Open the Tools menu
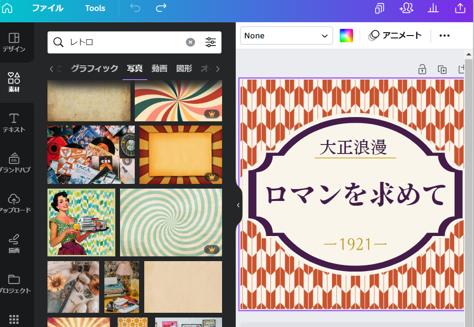Screen dimensions: 474x327 tap(95, 8)
